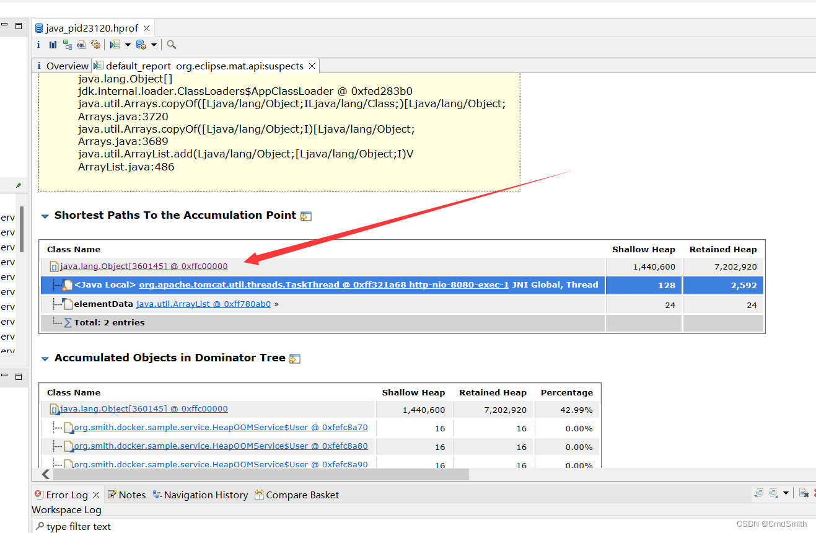Click Shallow Heap header in Shortest Paths table
This screenshot has height=533, width=816.
click(644, 249)
